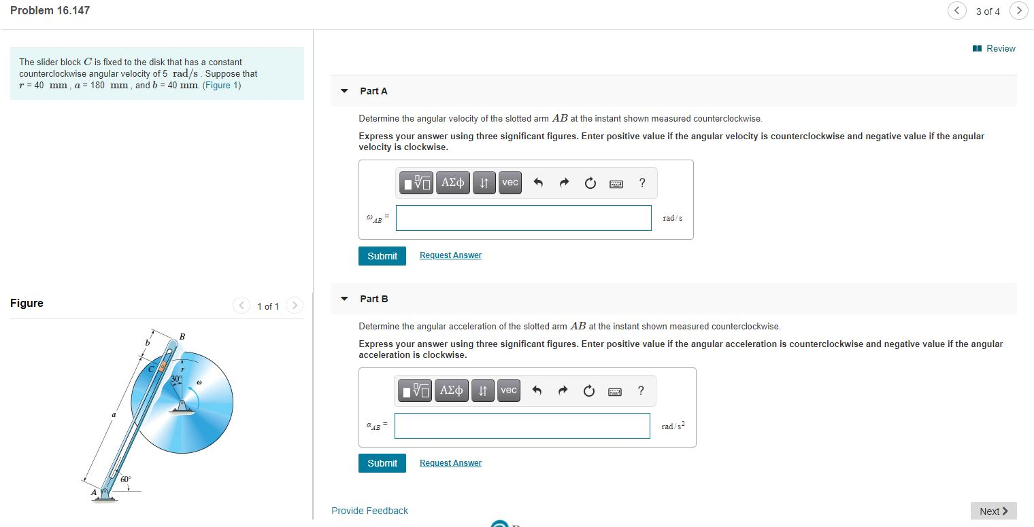Click Request Answer for Part A
This screenshot has width=1034, height=527.
point(450,255)
